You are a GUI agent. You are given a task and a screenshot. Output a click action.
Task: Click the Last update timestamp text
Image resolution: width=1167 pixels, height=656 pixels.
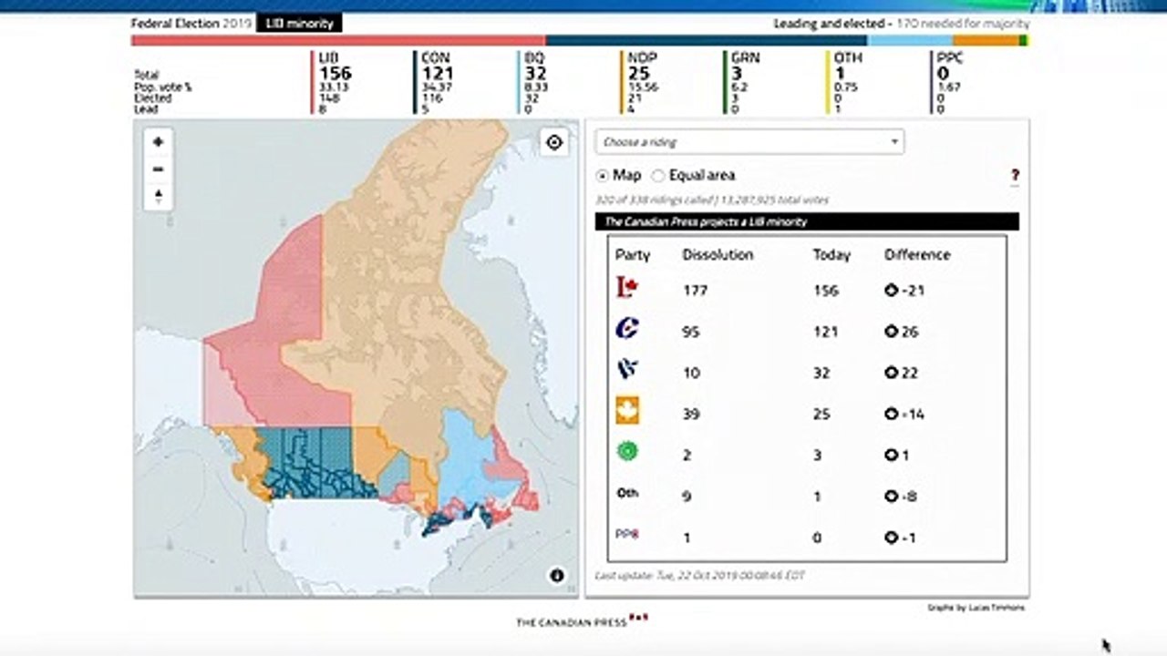click(699, 576)
